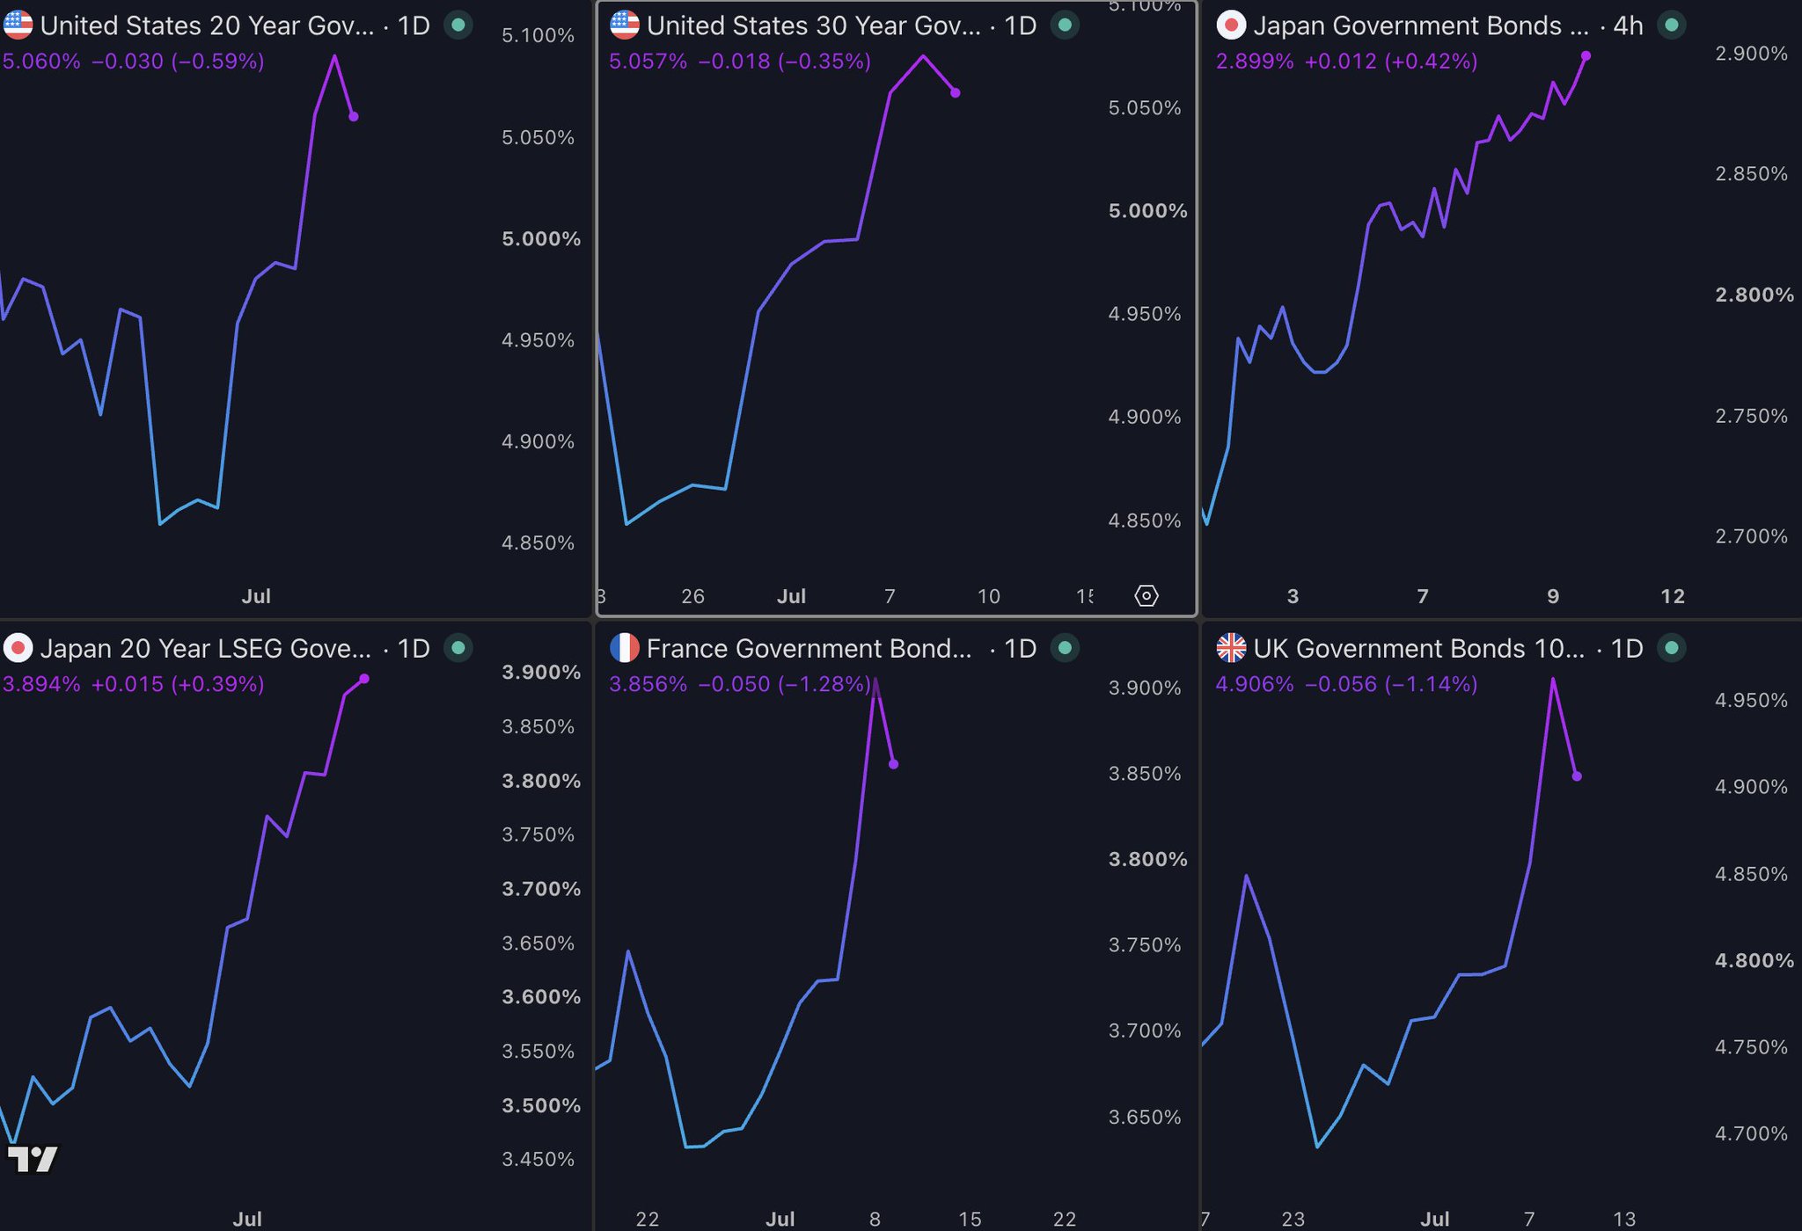
Task: Click the 5.000% level on US 30 Year price scale
Action: click(1147, 211)
